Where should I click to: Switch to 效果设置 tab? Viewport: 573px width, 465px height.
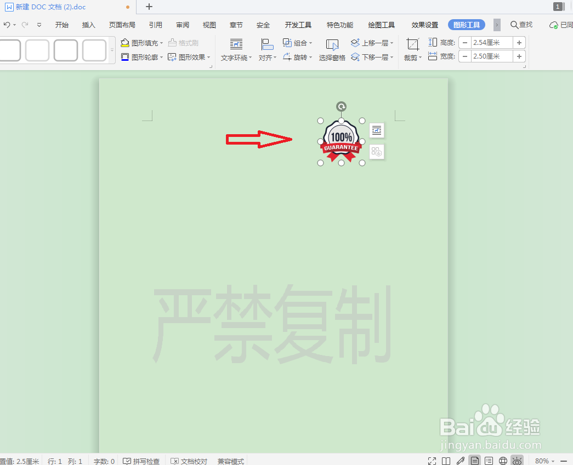coord(424,25)
